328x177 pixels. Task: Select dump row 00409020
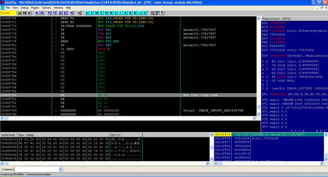[71, 139]
